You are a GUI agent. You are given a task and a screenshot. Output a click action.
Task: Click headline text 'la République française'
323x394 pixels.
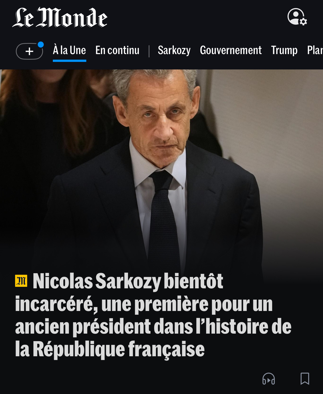(110, 349)
